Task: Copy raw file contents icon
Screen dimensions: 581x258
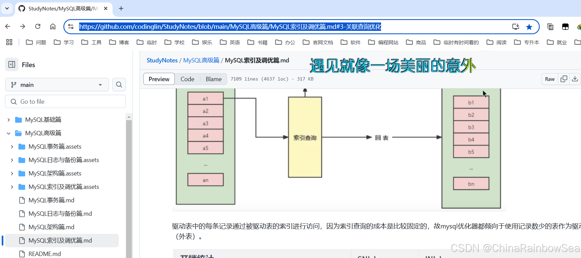Action: tap(564, 79)
